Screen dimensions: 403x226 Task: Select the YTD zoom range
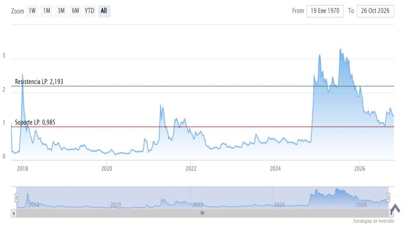click(89, 11)
